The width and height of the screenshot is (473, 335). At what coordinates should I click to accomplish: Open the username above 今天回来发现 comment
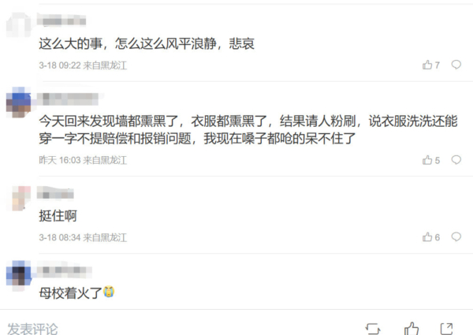click(x=68, y=99)
